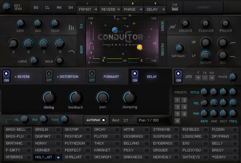The image size is (241, 163).
Task: Click the Hold knob
Action: pos(60,60)
